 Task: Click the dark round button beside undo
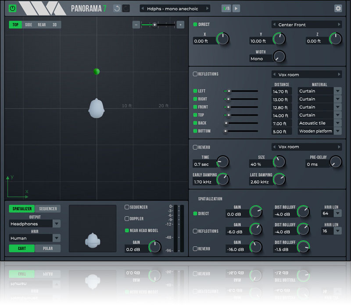(x=126, y=8)
